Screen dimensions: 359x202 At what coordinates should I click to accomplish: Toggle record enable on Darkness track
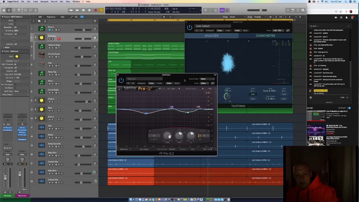click(x=59, y=39)
